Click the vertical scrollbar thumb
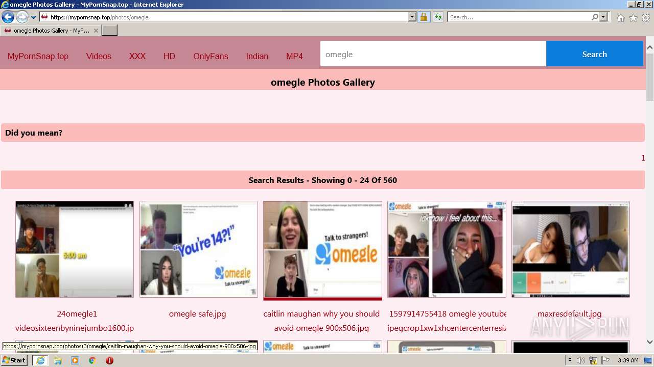 [650, 76]
